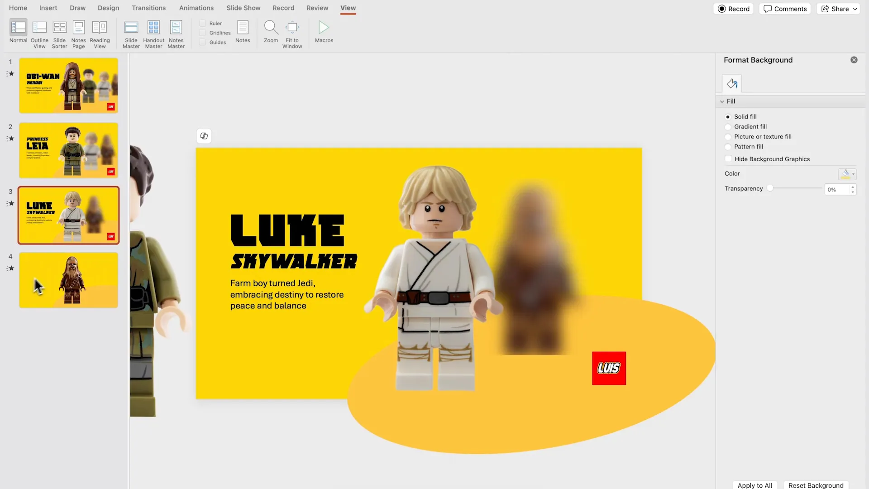Viewport: 869px width, 489px height.
Task: Click Fit to Window
Action: [x=292, y=34]
